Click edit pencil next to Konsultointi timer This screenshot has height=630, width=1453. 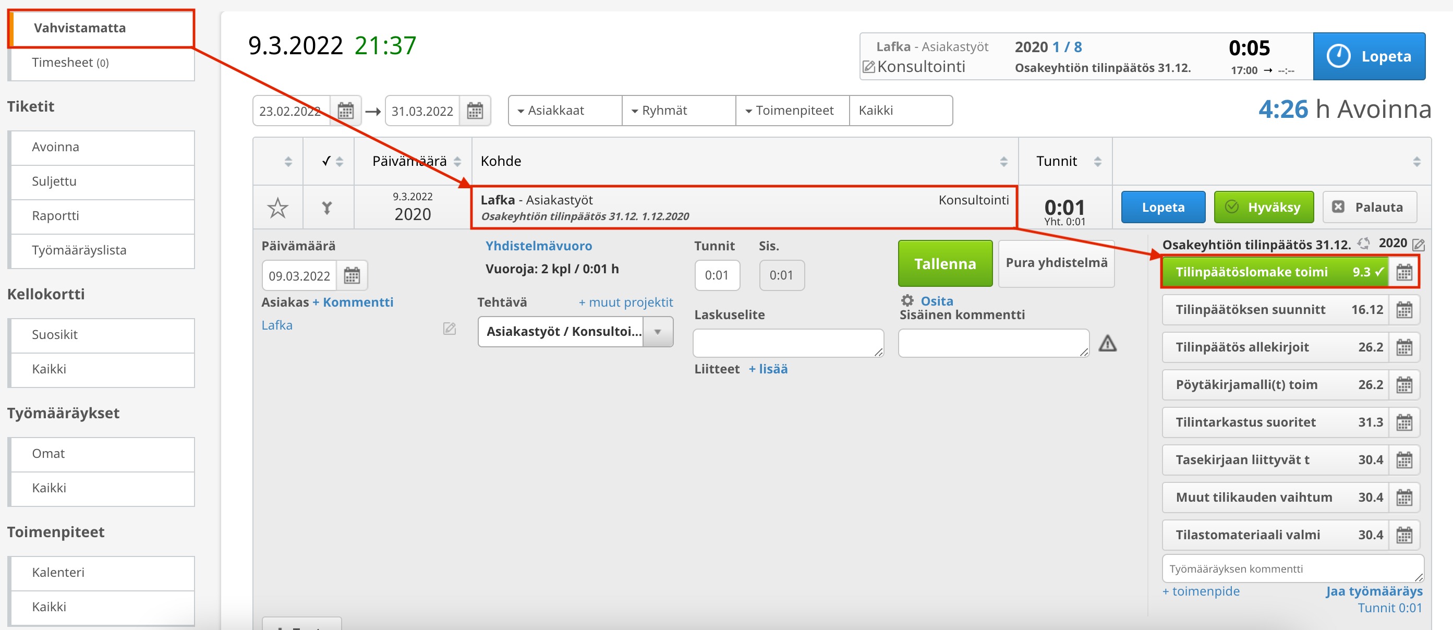click(869, 67)
